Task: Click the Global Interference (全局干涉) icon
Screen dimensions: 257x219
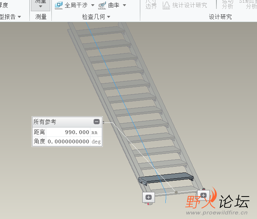Action: tap(59, 5)
